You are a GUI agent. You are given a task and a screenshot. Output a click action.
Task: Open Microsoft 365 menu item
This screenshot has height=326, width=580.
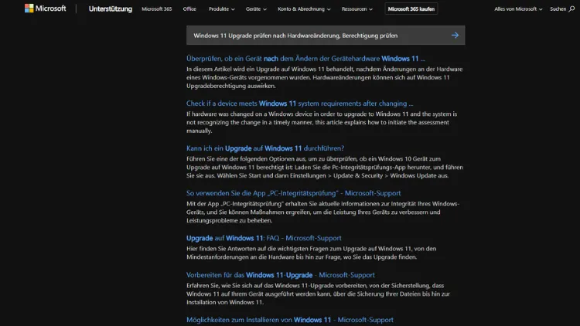tap(157, 8)
